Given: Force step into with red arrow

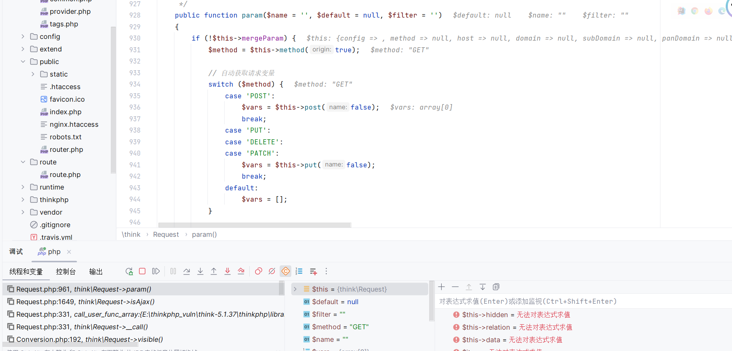Looking at the screenshot, I should 228,271.
